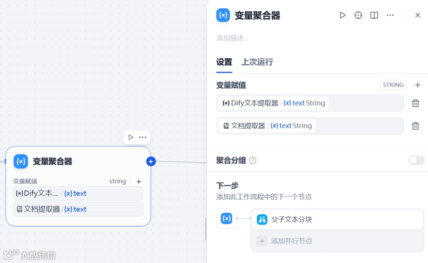Select the Dify文本提取器 text variable field

310,103
